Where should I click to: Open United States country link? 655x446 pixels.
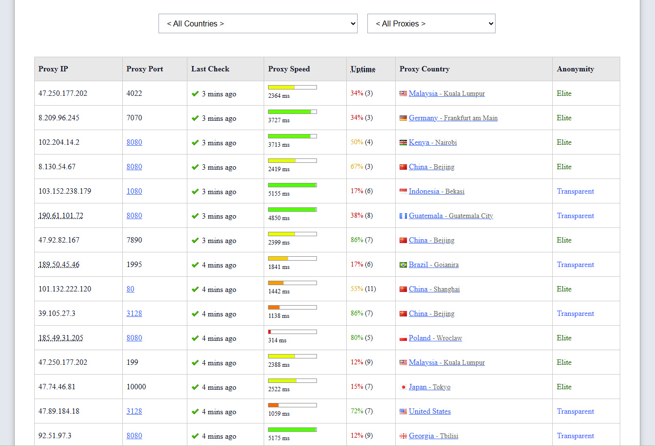point(429,411)
